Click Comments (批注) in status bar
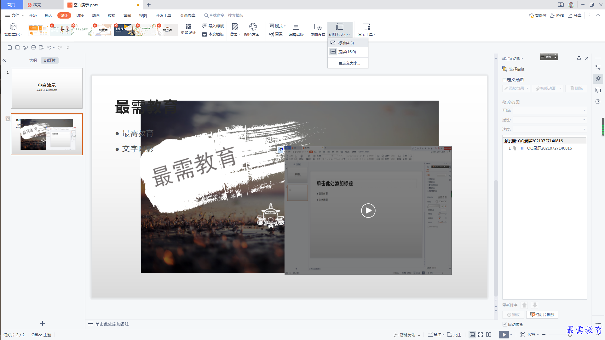Image resolution: width=605 pixels, height=340 pixels. point(454,335)
